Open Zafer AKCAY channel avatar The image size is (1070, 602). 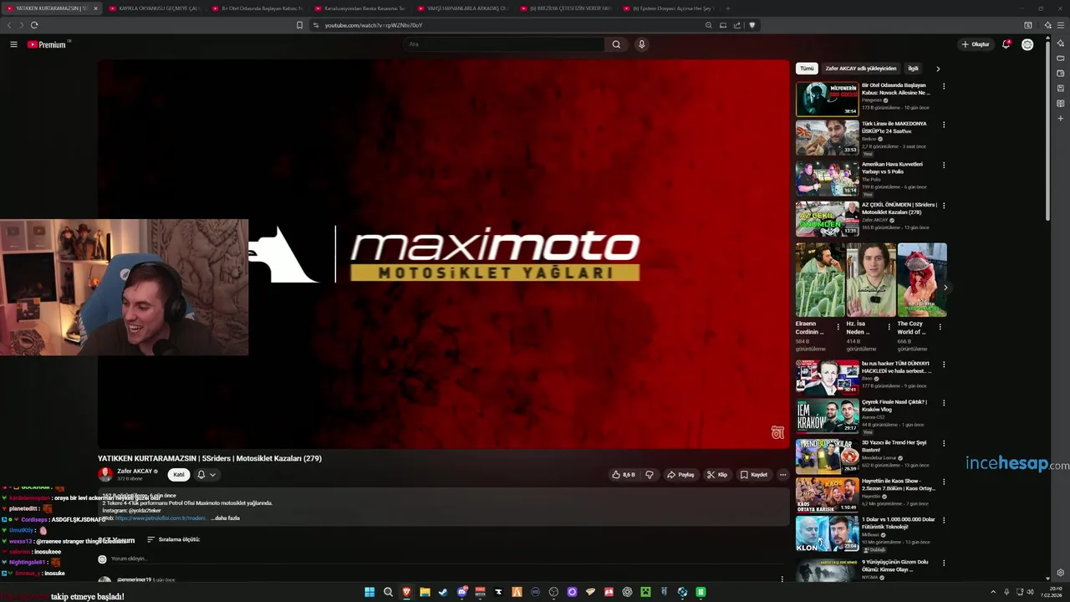pos(105,474)
